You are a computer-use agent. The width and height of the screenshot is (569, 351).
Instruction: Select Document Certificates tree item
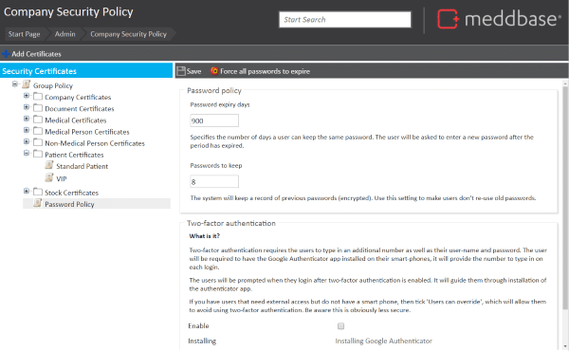(80, 109)
